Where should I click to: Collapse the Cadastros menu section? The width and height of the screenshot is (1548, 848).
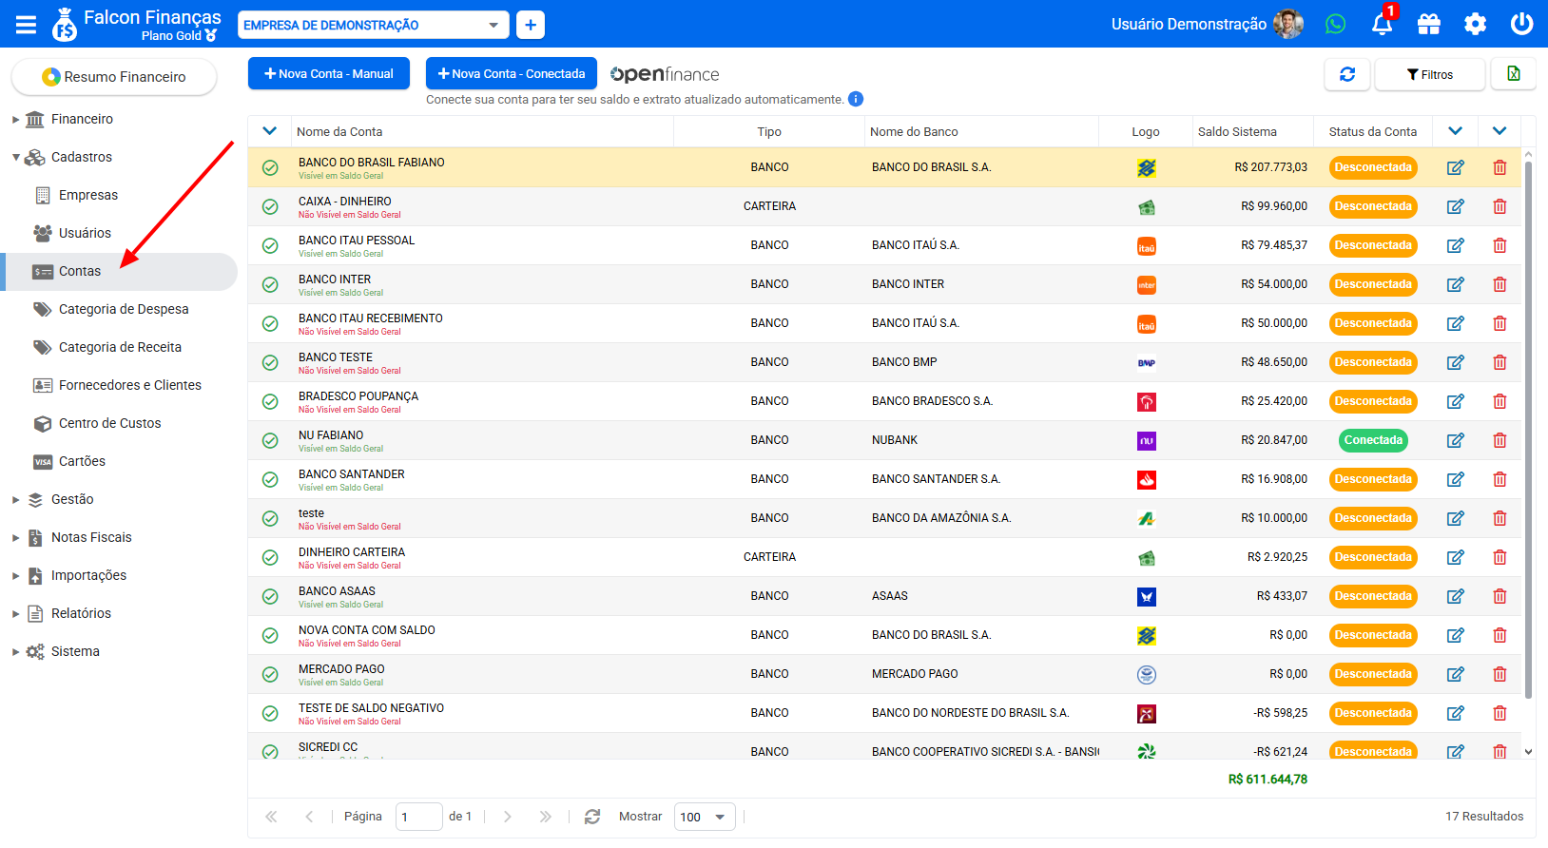pos(15,158)
